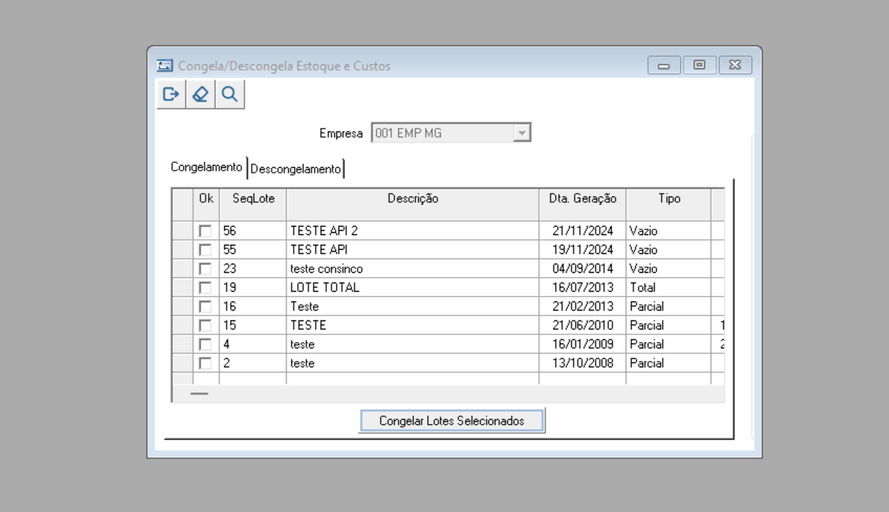Click the Dta. Geração column header
Image resolution: width=889 pixels, height=512 pixels.
pyautogui.click(x=582, y=204)
